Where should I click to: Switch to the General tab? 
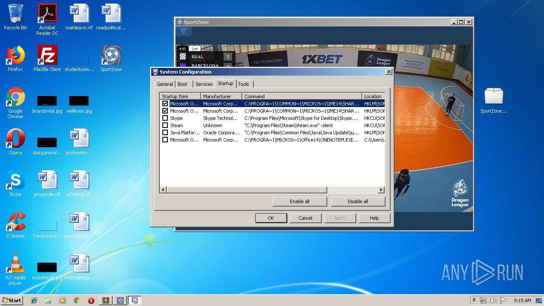[165, 84]
